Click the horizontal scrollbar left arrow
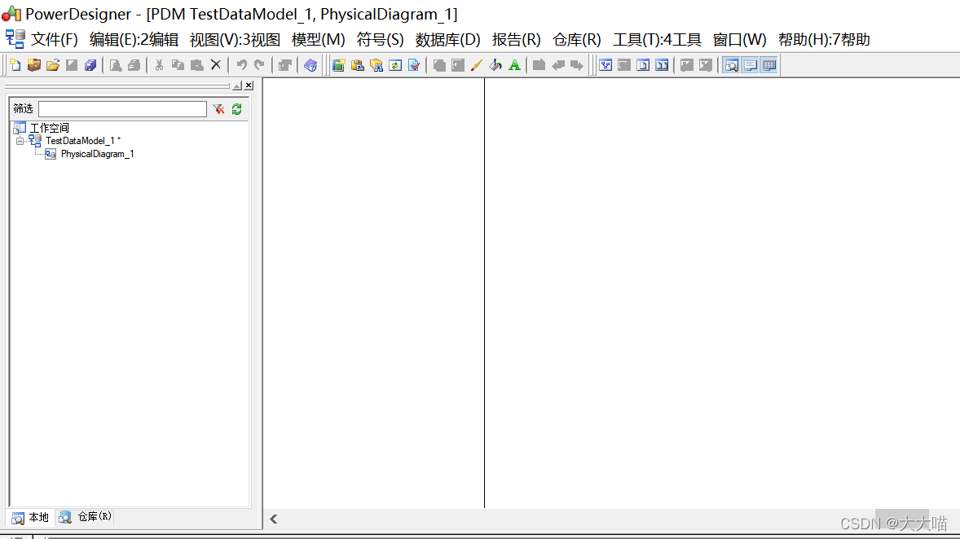 pyautogui.click(x=274, y=519)
